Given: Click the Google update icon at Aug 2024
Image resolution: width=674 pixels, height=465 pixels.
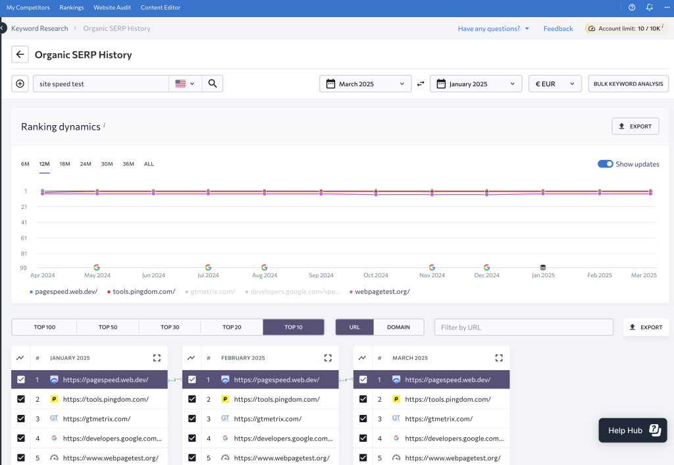Looking at the screenshot, I should pyautogui.click(x=265, y=267).
